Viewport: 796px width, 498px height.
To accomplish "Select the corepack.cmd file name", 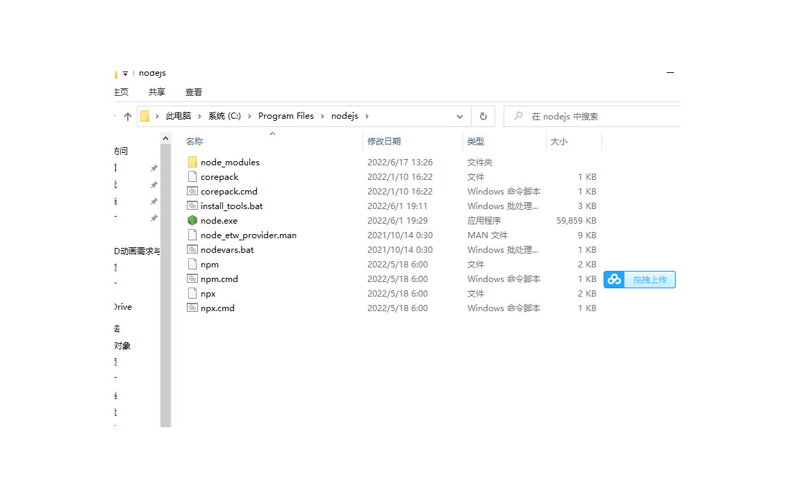I will 229,192.
